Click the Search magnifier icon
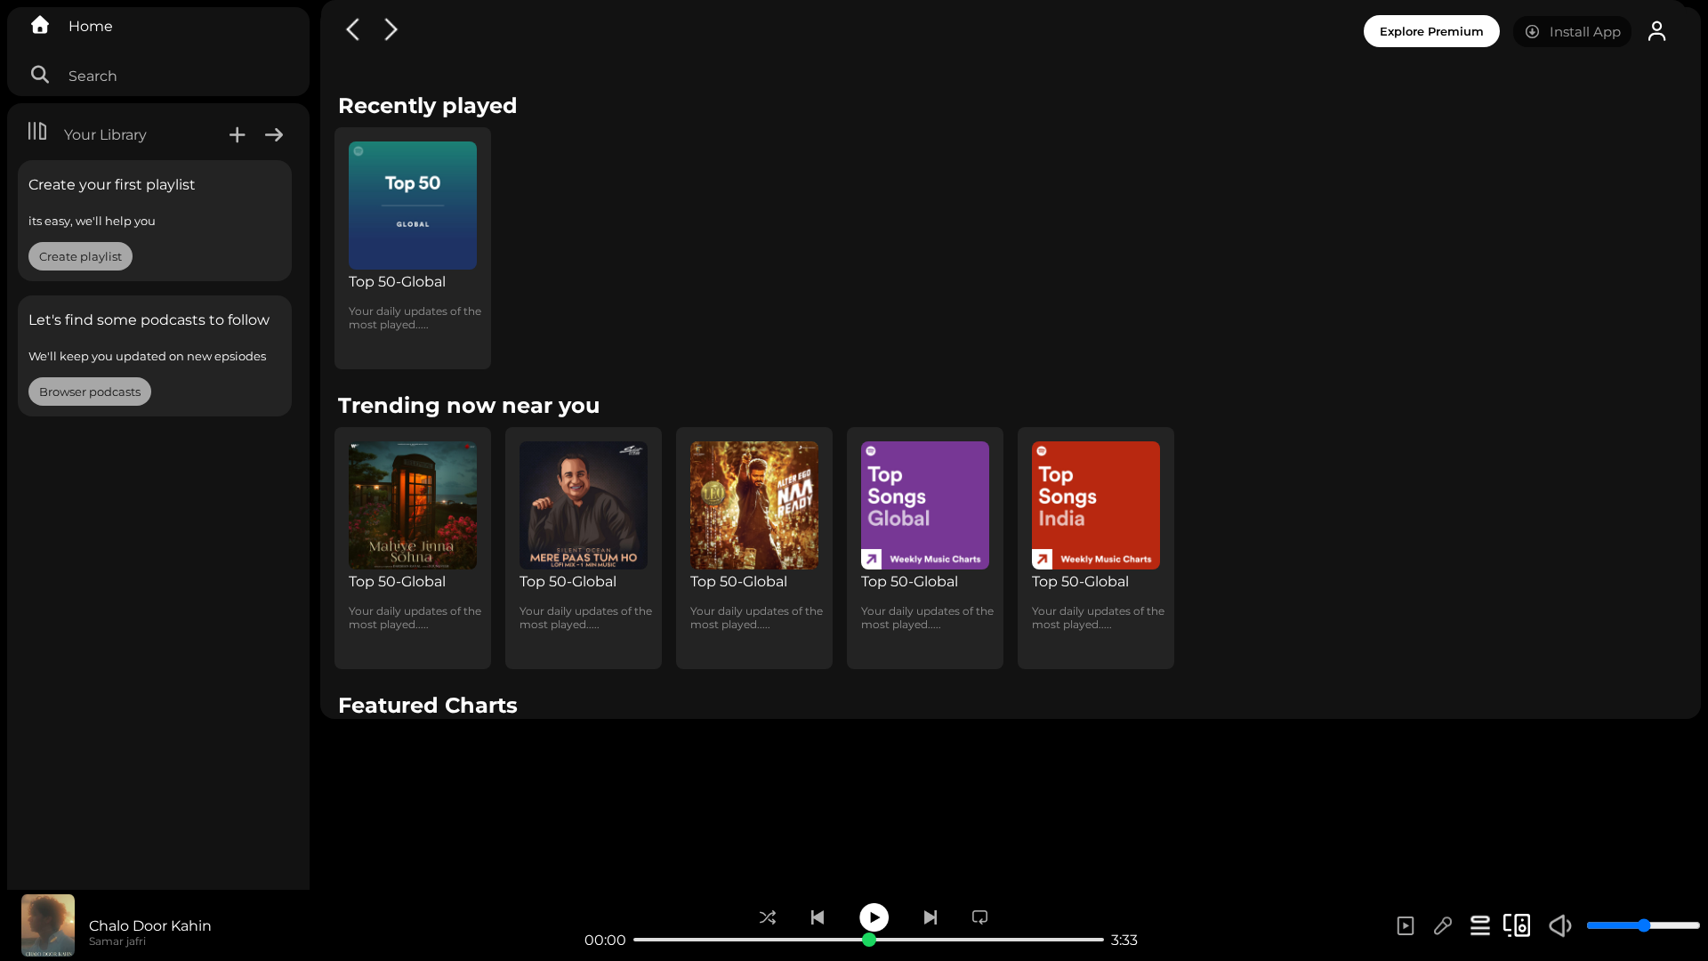This screenshot has height=961, width=1708. point(40,75)
